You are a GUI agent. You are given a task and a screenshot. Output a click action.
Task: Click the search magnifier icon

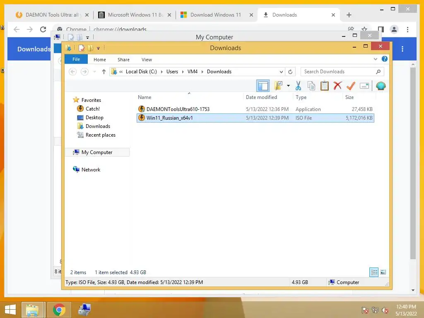[x=378, y=72]
